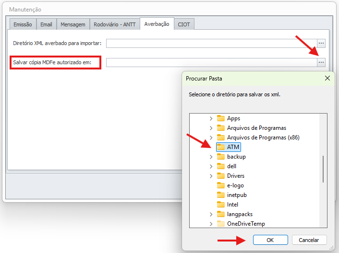Screen dimensions: 339x253
Task: Switch to the Emissão tab
Action: click(23, 24)
